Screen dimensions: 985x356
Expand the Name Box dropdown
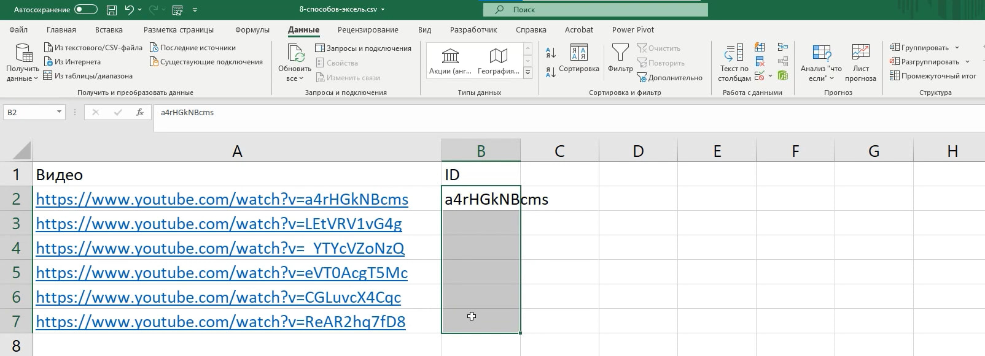click(x=59, y=112)
